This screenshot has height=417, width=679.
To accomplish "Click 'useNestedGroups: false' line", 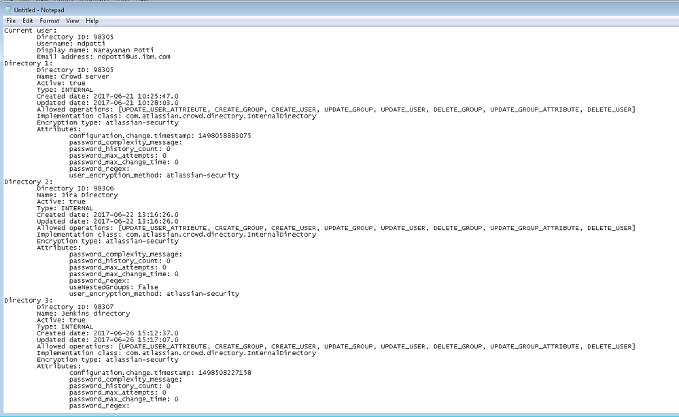I will tap(114, 287).
